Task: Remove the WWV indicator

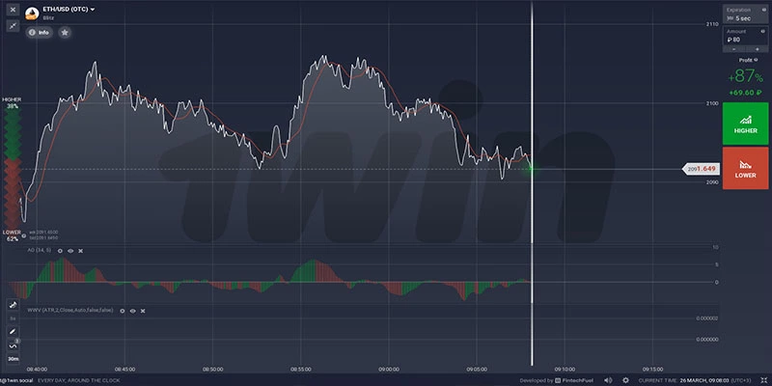Action: 143,311
